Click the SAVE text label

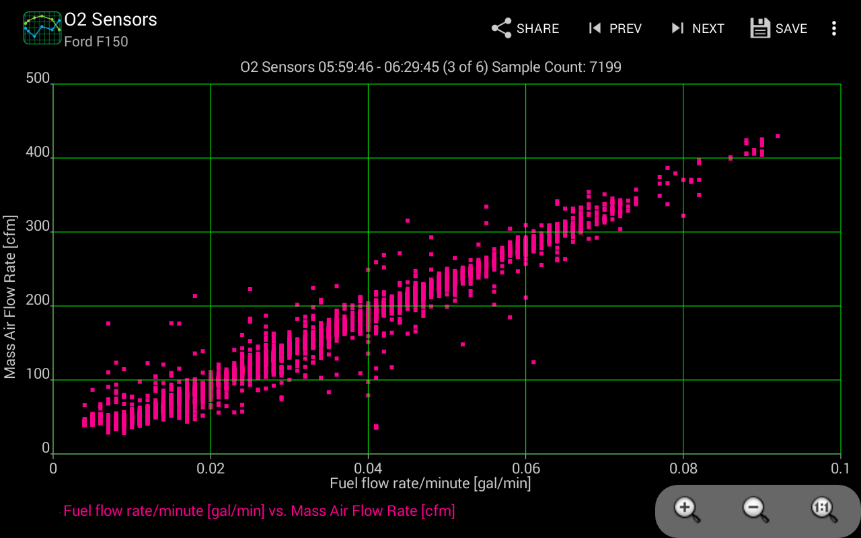click(791, 29)
